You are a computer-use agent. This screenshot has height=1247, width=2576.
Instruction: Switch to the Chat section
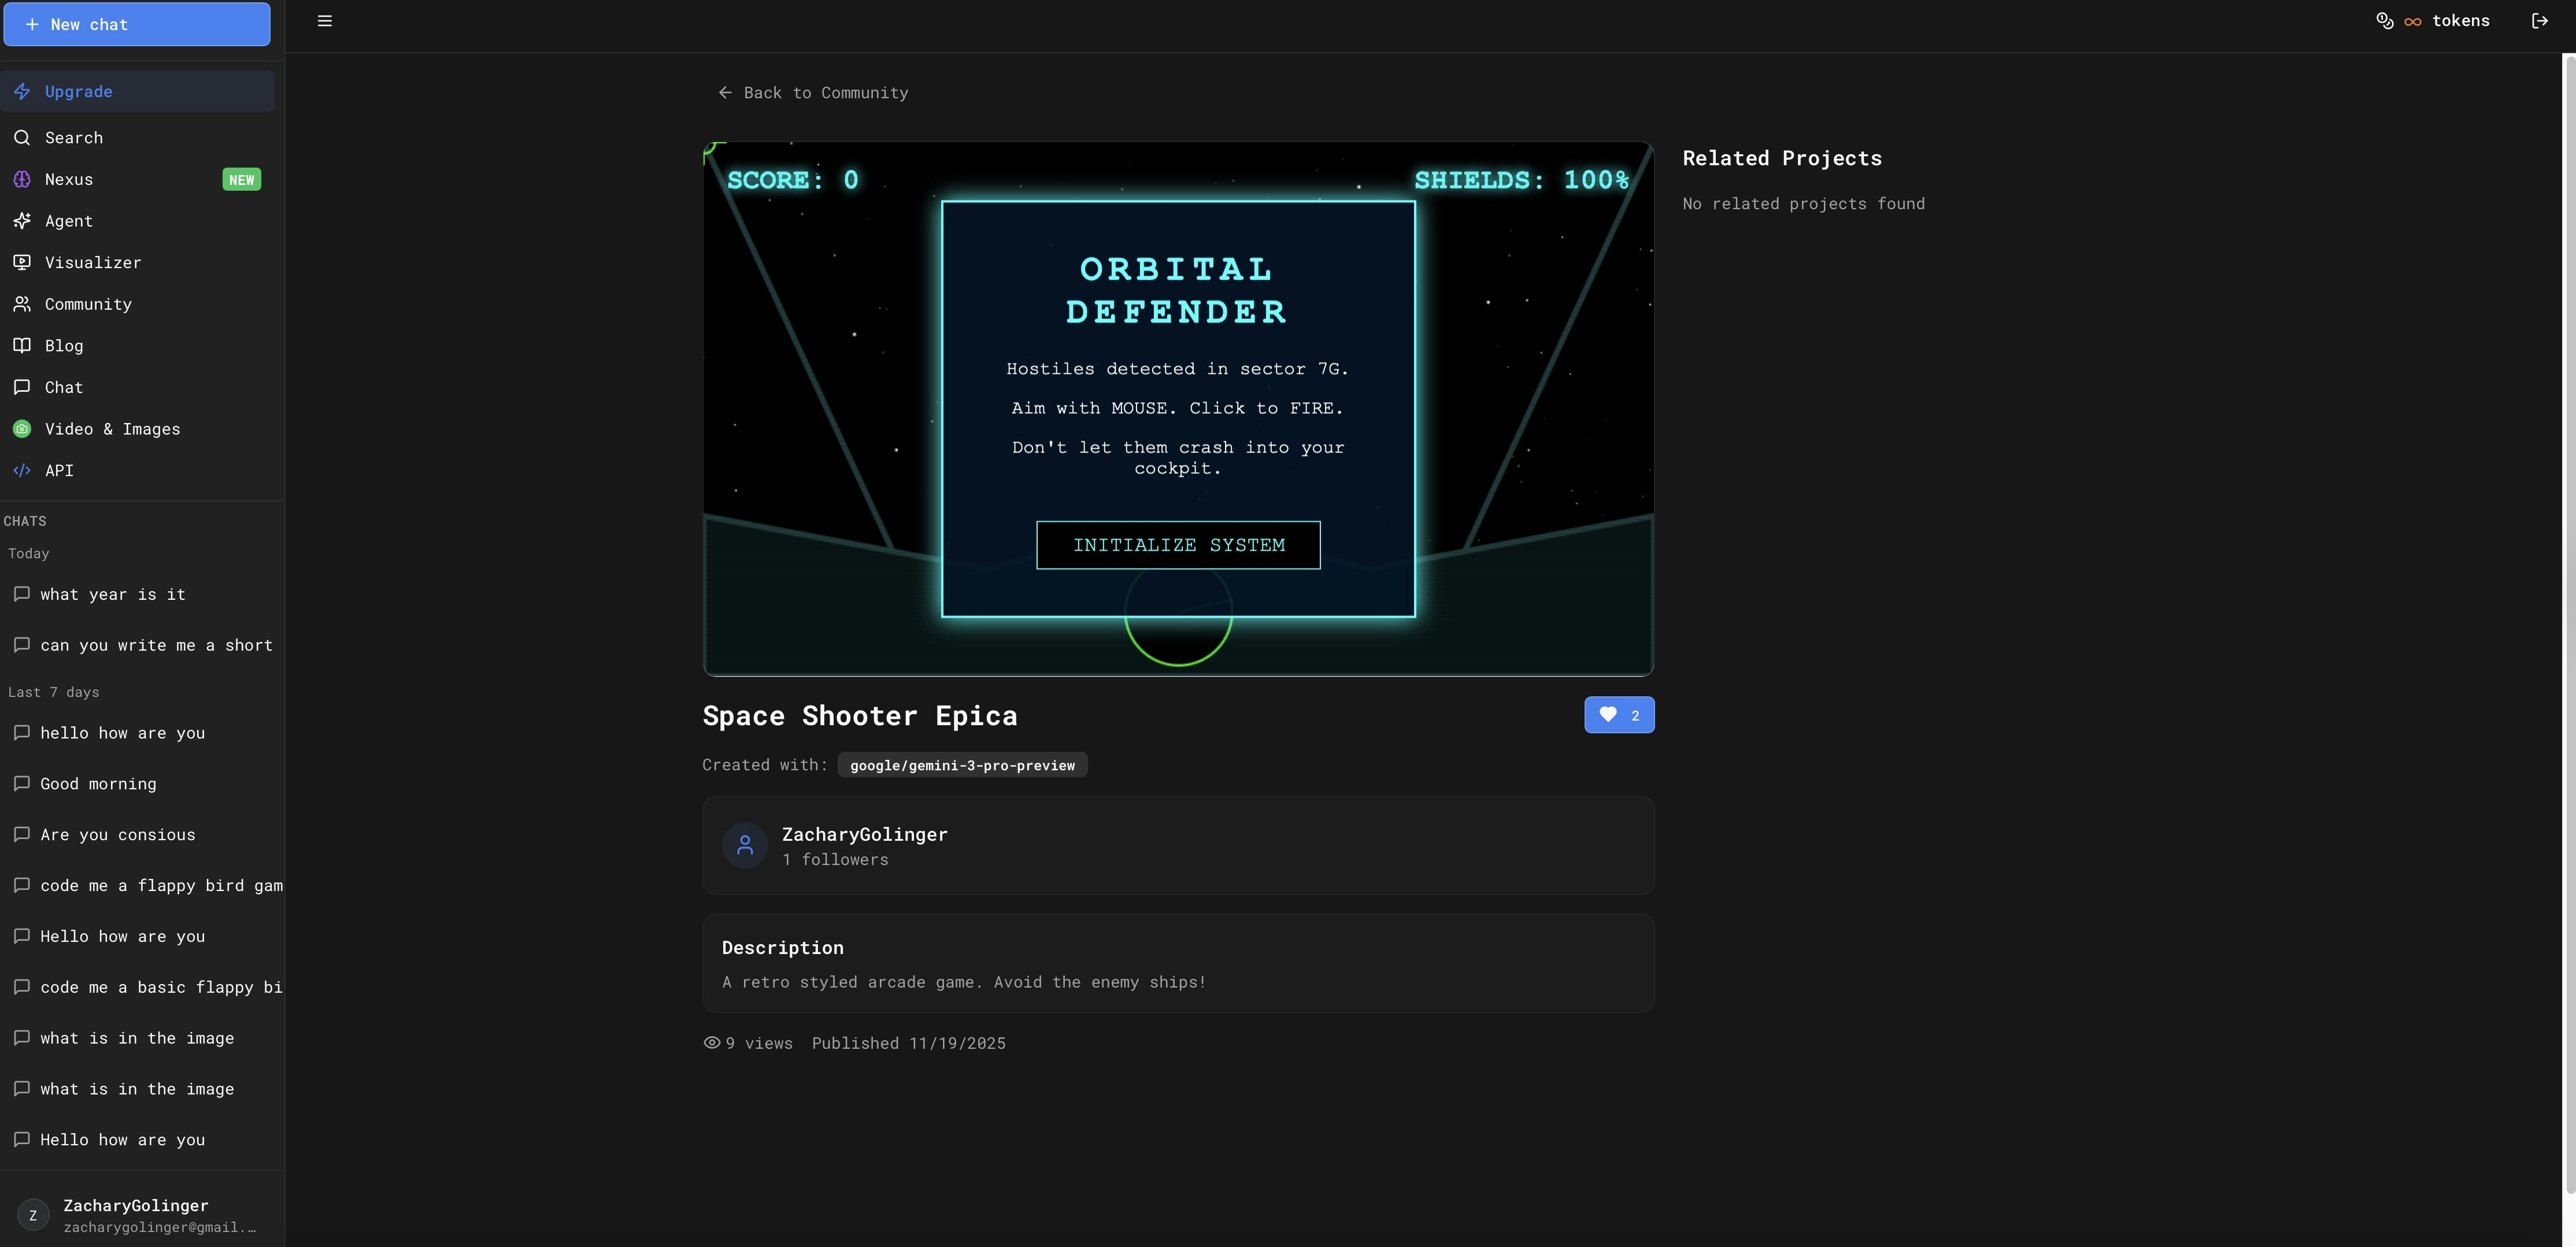pos(63,387)
